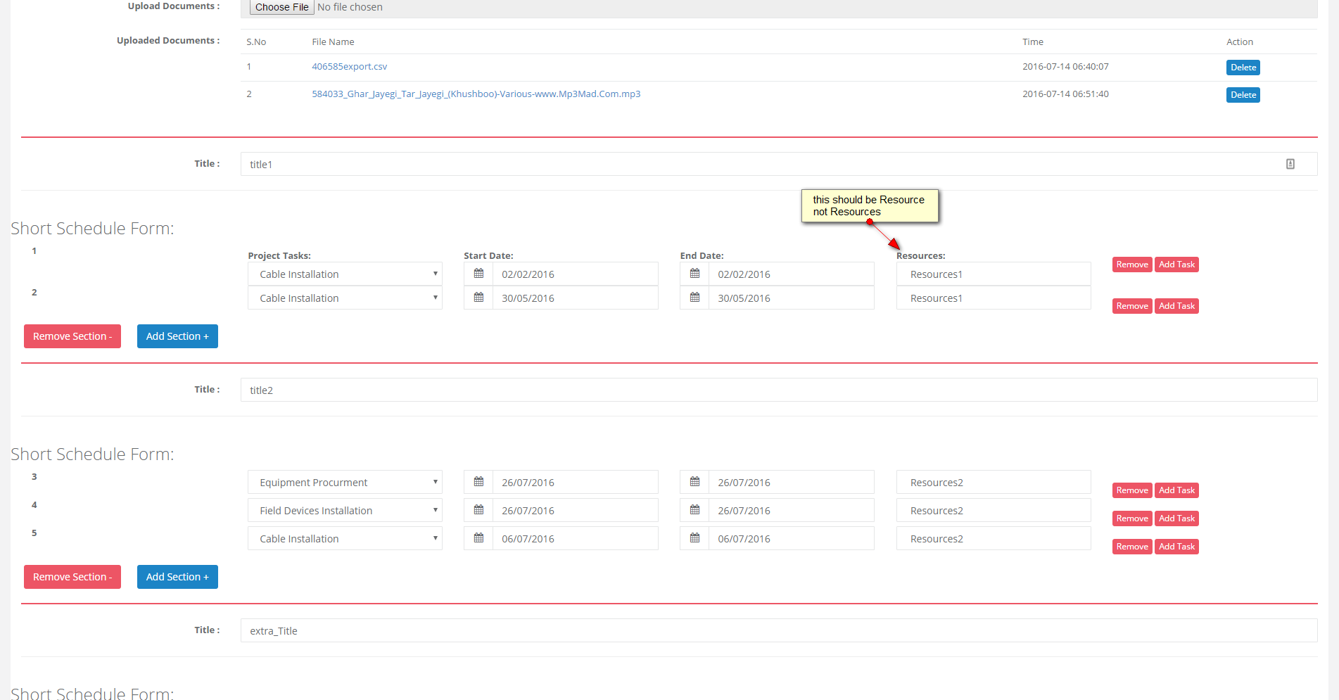Expand row 1 Cable Installation dropdown

[x=345, y=274]
